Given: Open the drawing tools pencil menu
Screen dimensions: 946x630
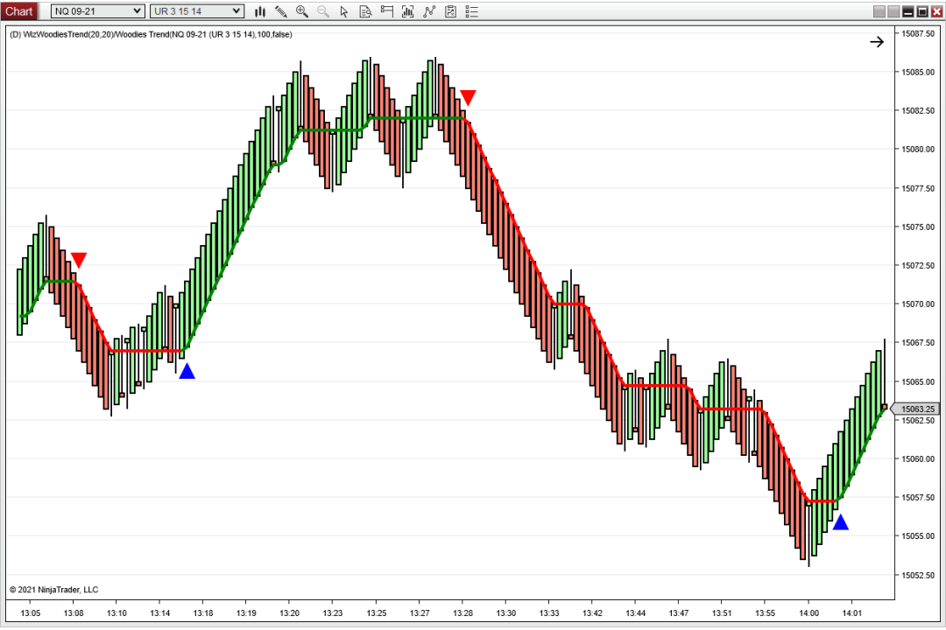Looking at the screenshot, I should point(280,11).
